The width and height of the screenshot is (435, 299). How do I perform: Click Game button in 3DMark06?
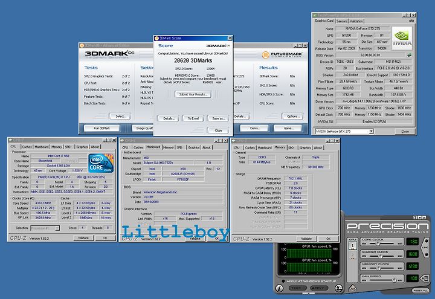[288, 128]
